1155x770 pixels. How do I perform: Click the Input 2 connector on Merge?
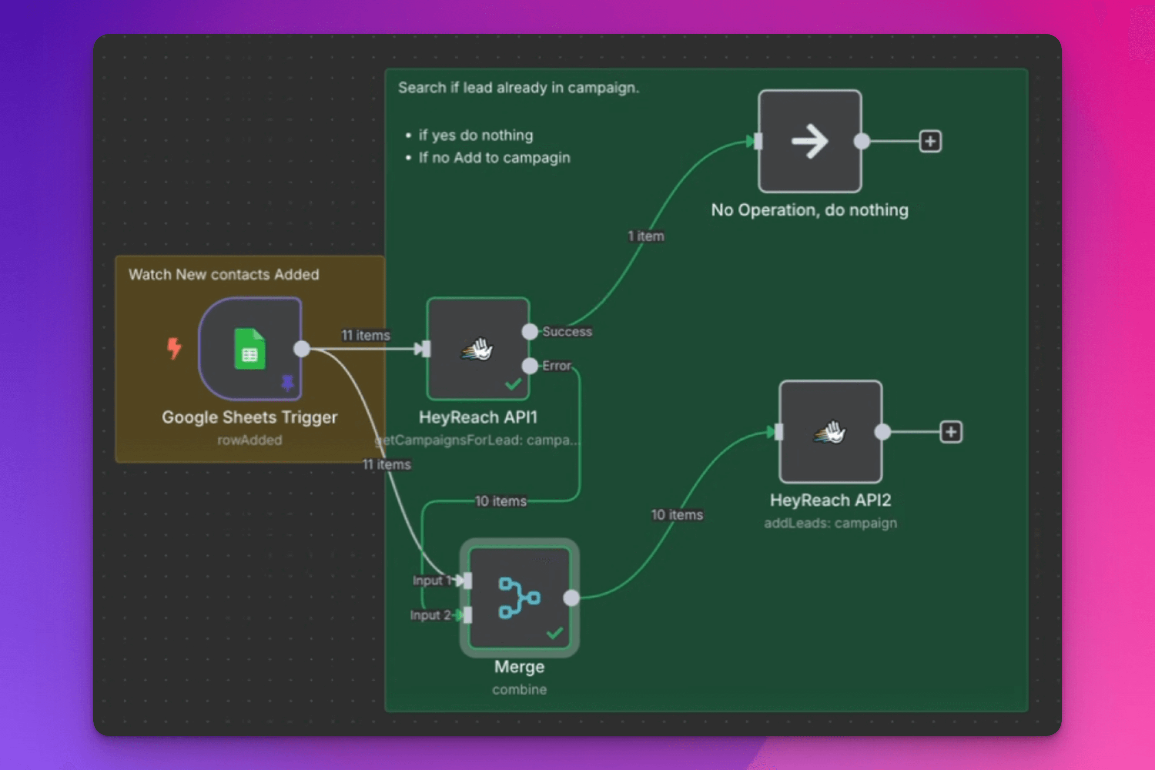click(x=468, y=615)
